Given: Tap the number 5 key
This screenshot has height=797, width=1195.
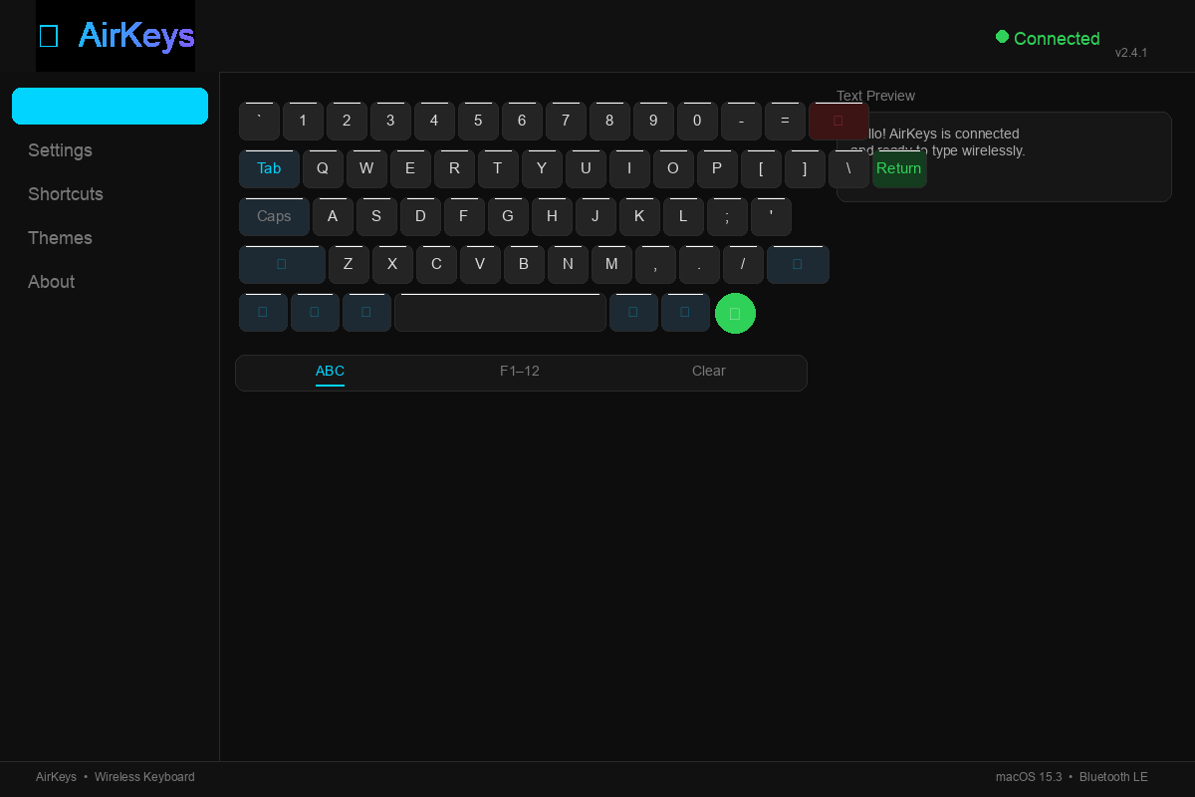Looking at the screenshot, I should 478,121.
